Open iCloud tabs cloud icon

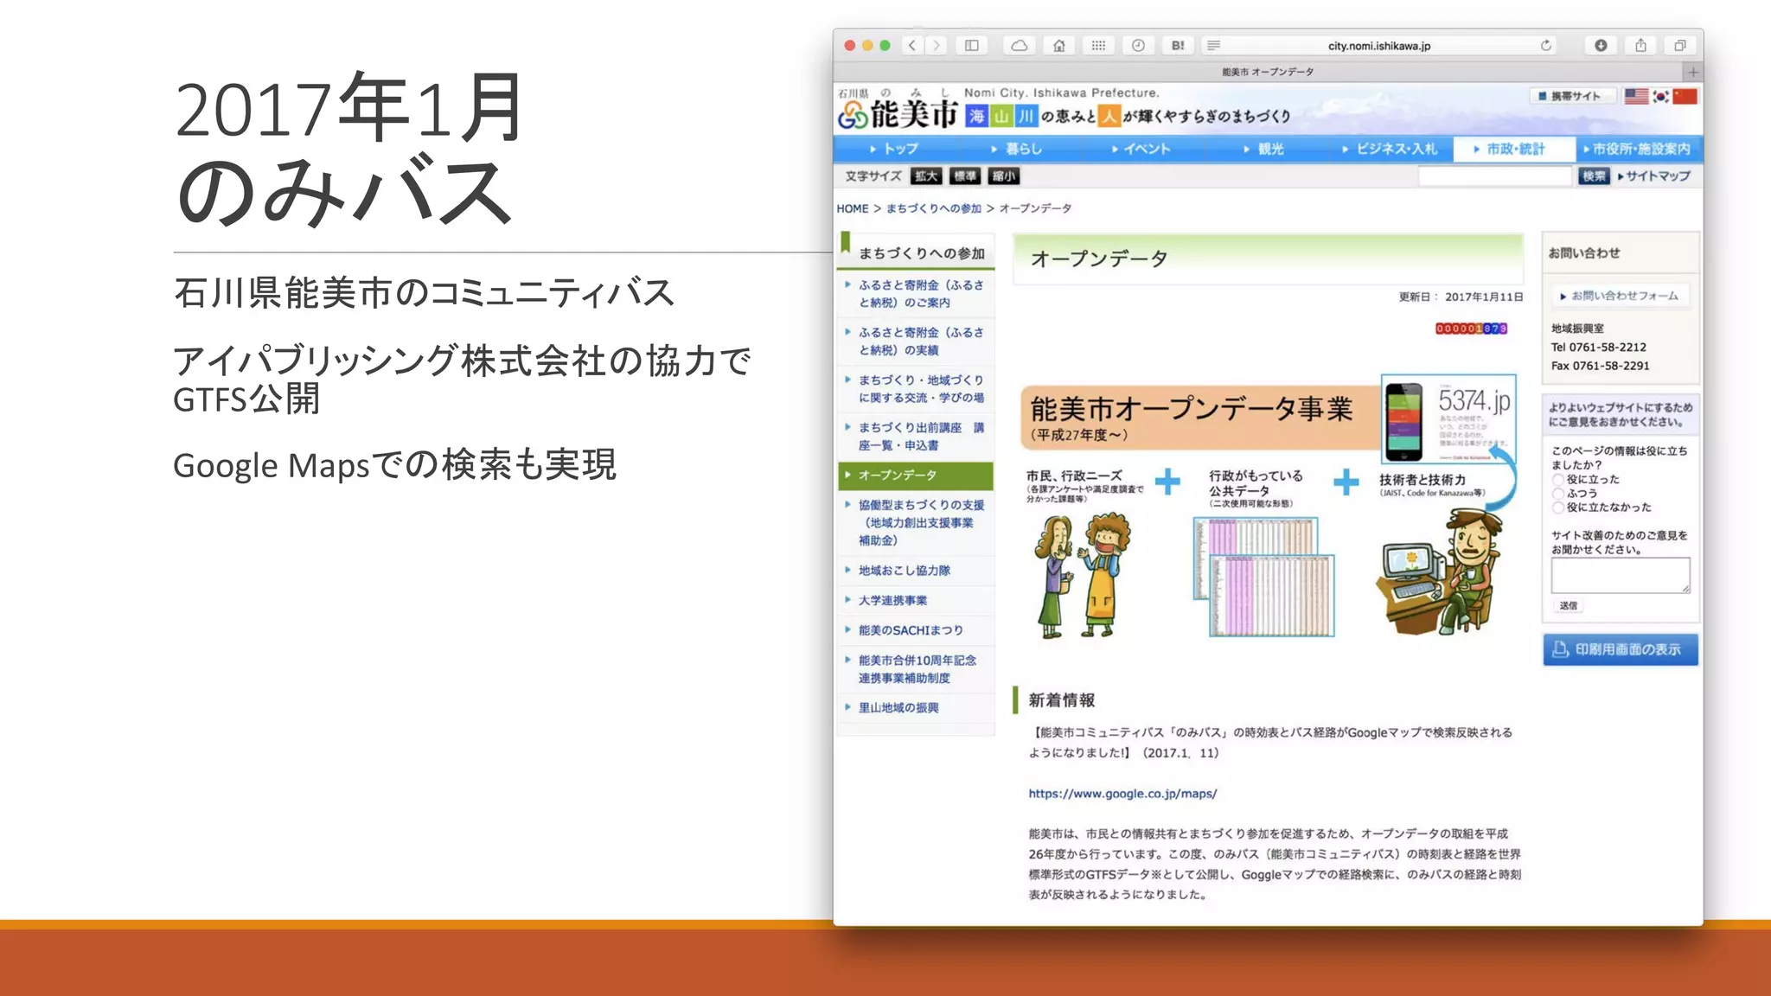(1020, 46)
